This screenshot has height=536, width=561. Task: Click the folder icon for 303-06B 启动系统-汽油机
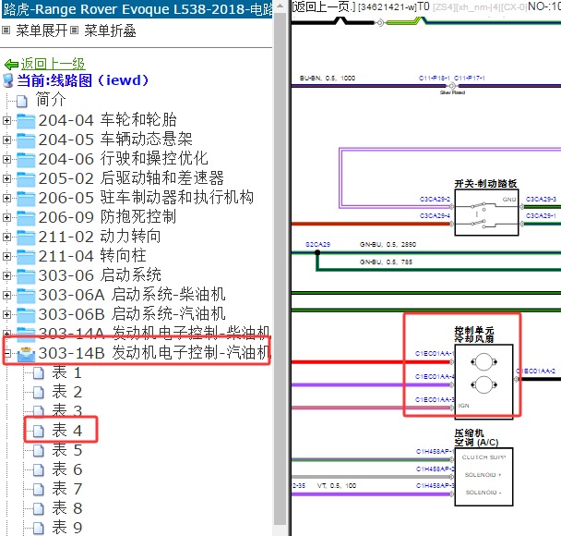(26, 315)
